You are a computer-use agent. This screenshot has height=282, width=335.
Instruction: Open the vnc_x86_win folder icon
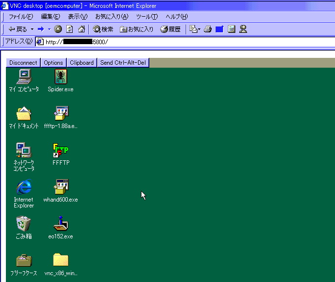click(60, 260)
